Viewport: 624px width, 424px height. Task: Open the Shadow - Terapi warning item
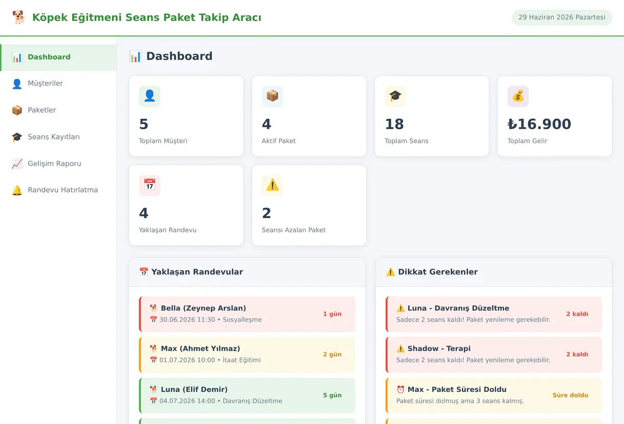coord(494,354)
